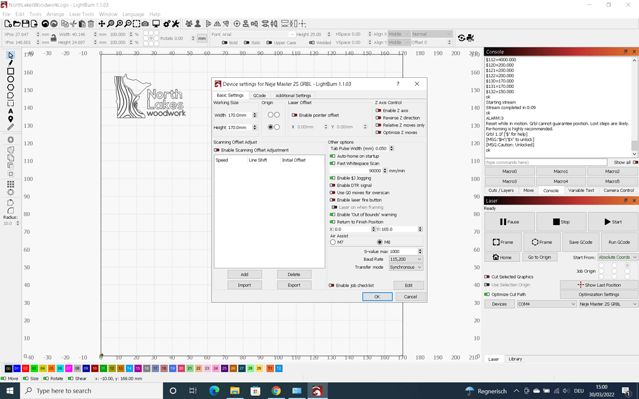This screenshot has width=639, height=399.
Task: Open the Baud Rate dropdown
Action: pyautogui.click(x=406, y=259)
